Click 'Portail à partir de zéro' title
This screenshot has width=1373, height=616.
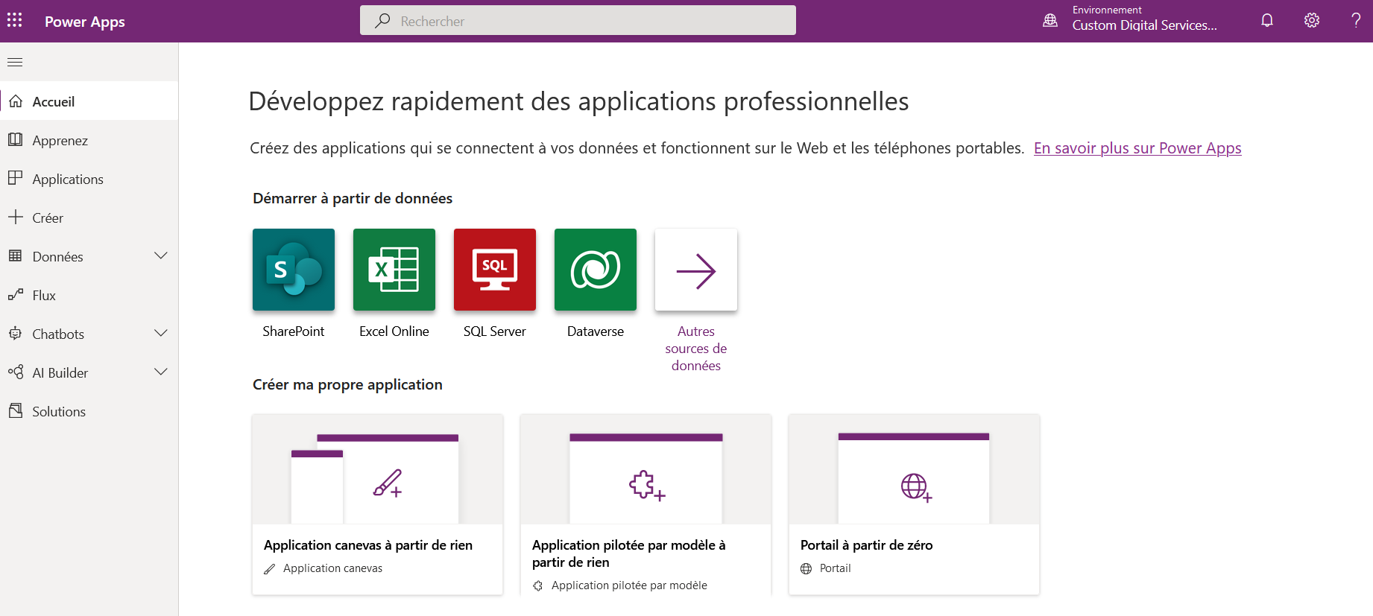867,545
